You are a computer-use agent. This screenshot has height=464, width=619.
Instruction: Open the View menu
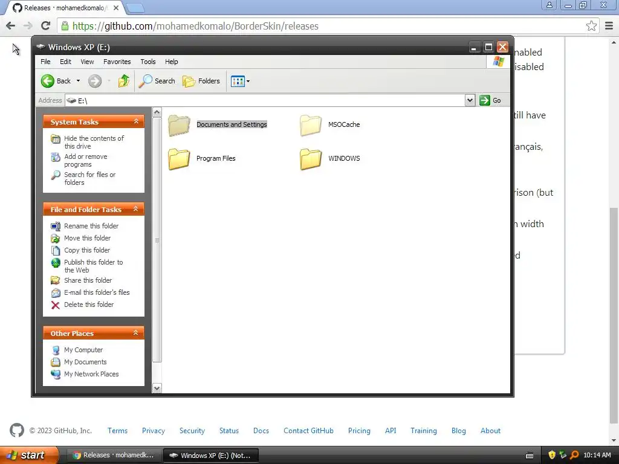[87, 62]
